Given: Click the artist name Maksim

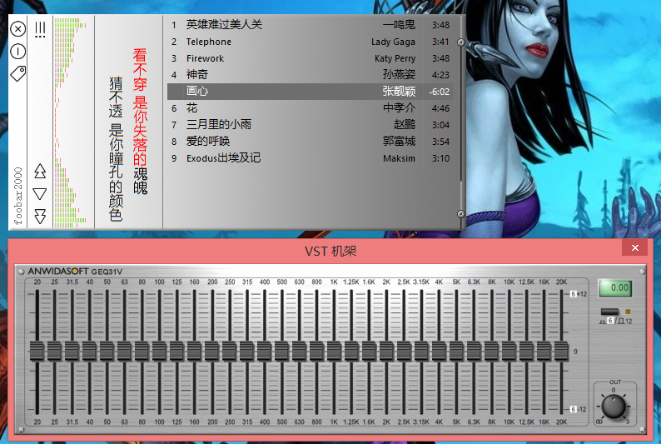Looking at the screenshot, I should click(399, 158).
